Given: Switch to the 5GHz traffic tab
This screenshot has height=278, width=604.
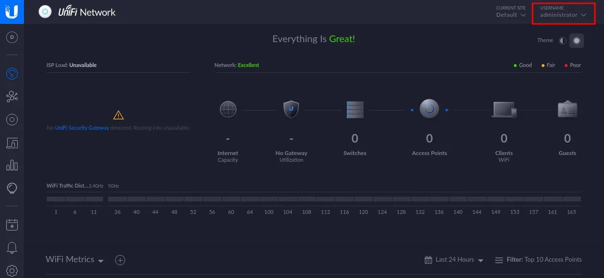Looking at the screenshot, I should [x=113, y=186].
